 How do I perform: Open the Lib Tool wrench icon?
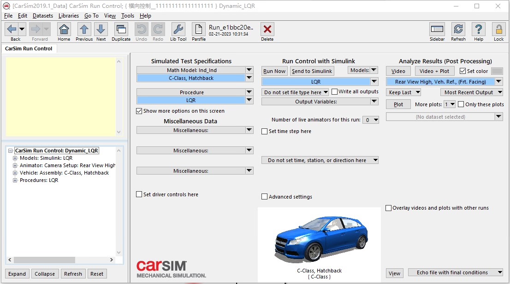178,29
